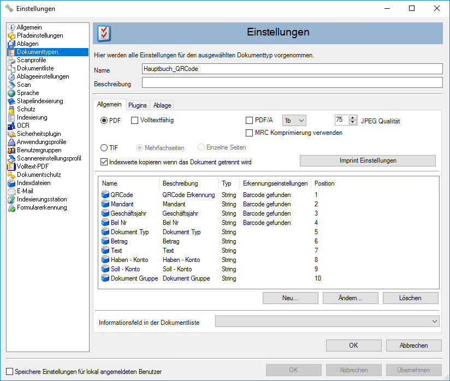Select the OCR icon in sidebar

11,126
